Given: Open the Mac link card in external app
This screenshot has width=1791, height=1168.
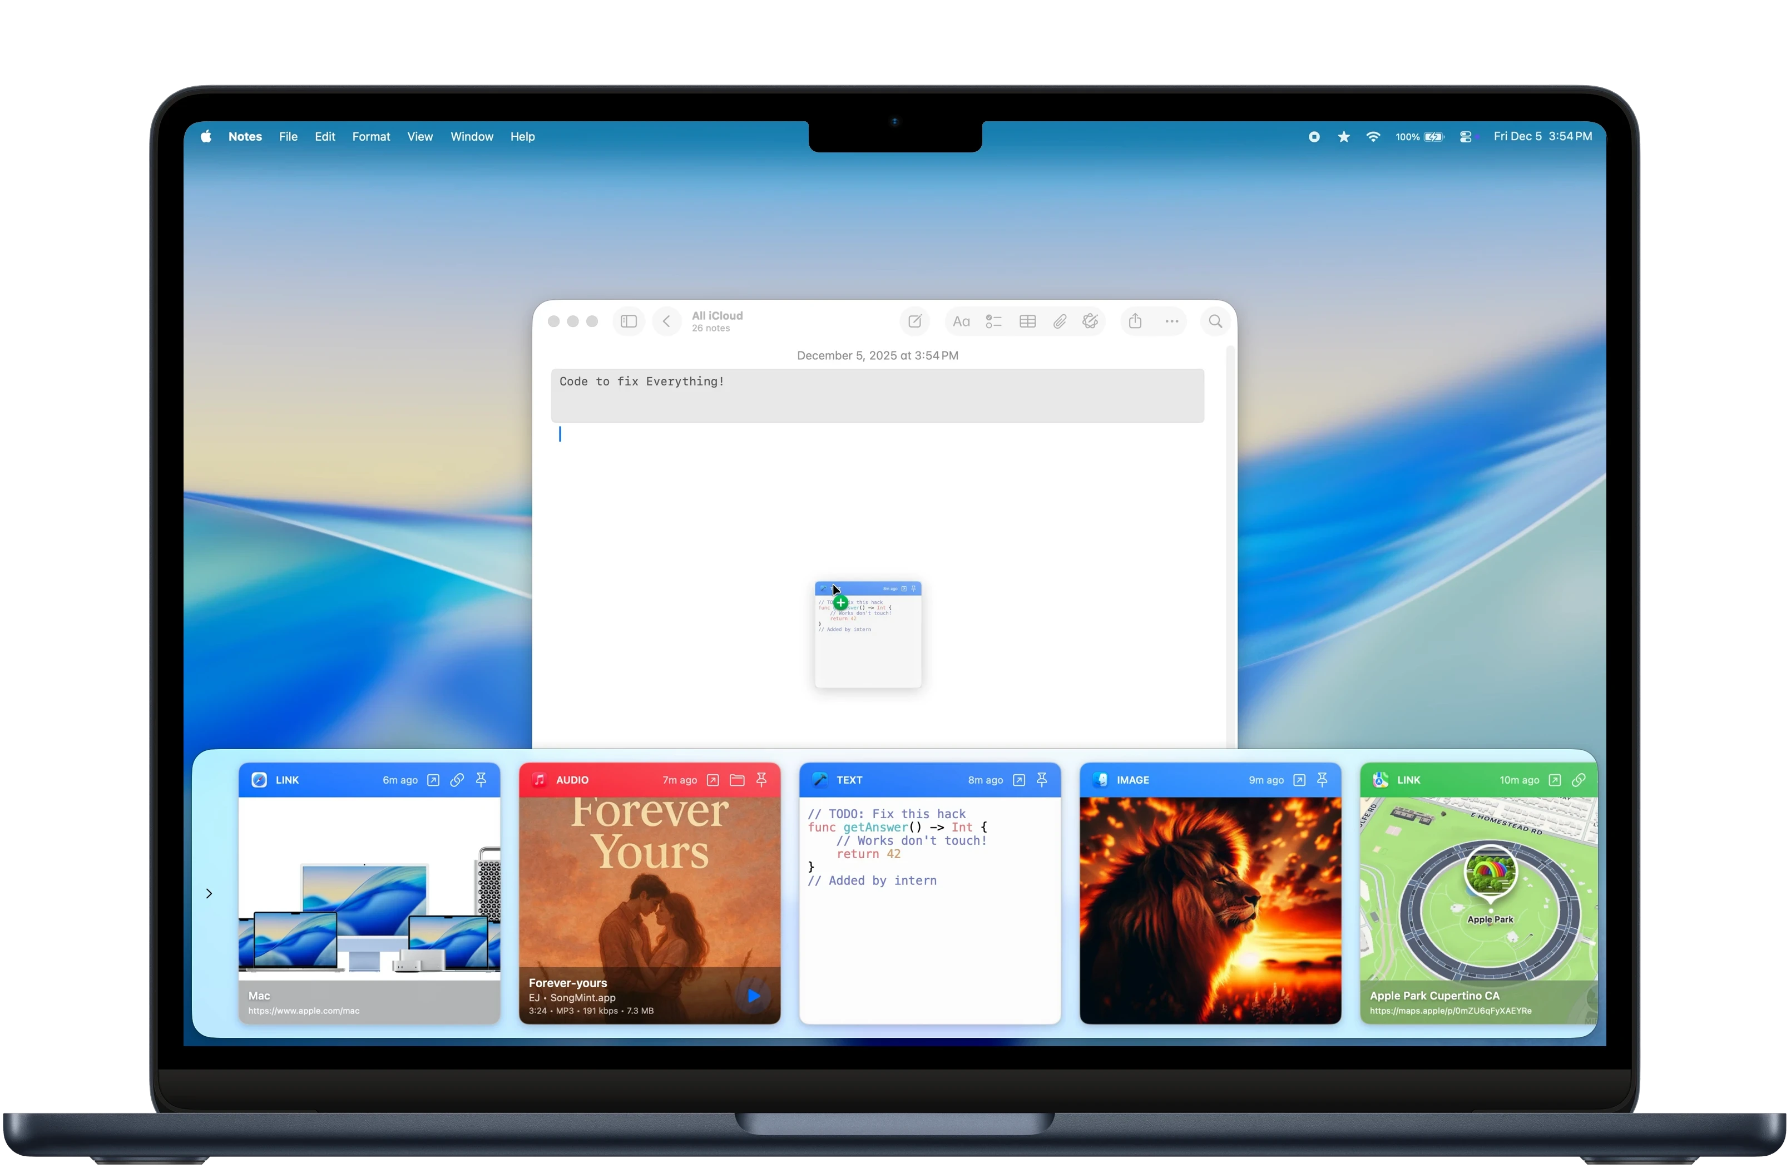Looking at the screenshot, I should click(x=433, y=780).
